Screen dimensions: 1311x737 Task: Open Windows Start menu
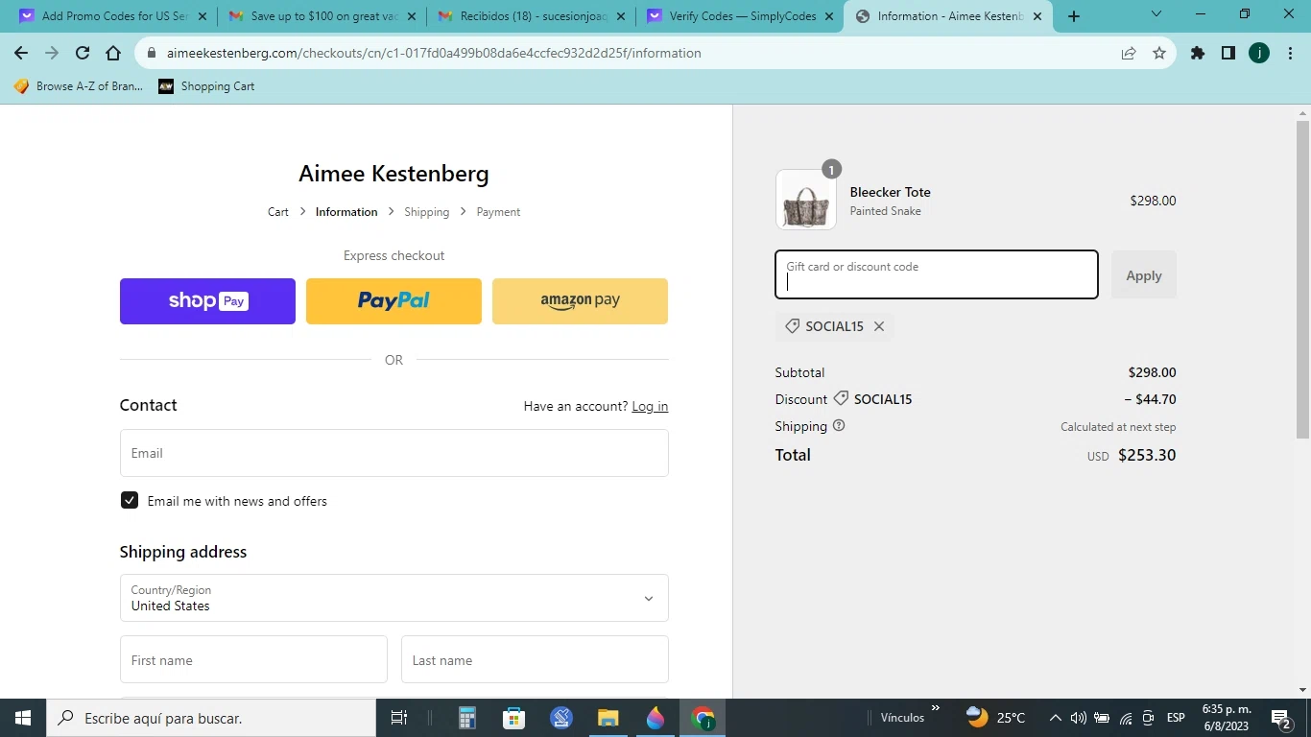[x=22, y=718]
